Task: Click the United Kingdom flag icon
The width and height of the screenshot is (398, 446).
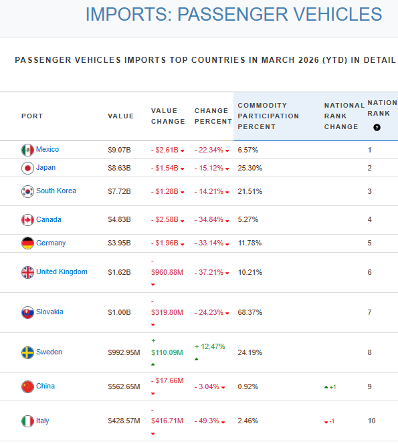Action: point(27,273)
